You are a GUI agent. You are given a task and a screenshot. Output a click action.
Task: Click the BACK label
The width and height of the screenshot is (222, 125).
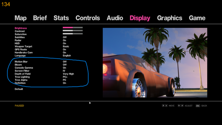204,106
